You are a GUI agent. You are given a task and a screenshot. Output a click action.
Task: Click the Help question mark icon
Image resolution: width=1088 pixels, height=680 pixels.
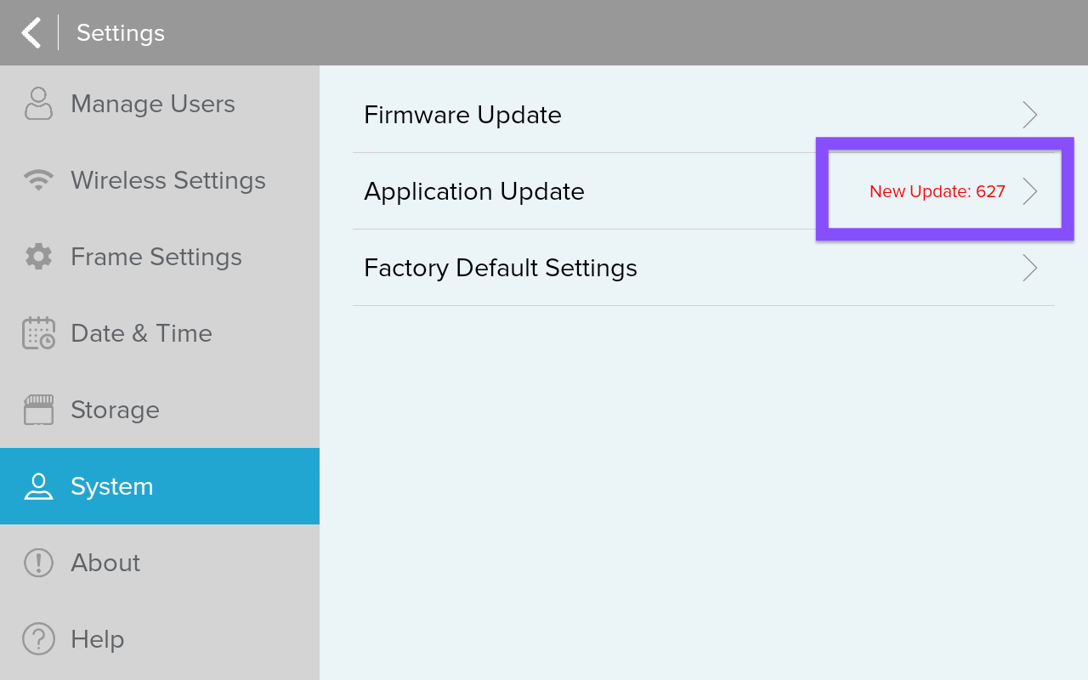click(38, 639)
